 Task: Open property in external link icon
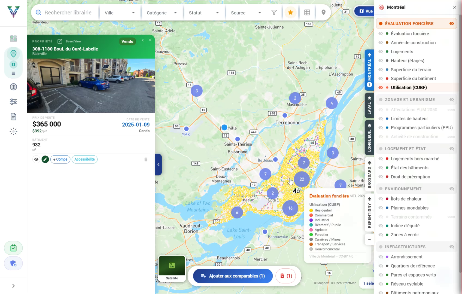[60, 41]
